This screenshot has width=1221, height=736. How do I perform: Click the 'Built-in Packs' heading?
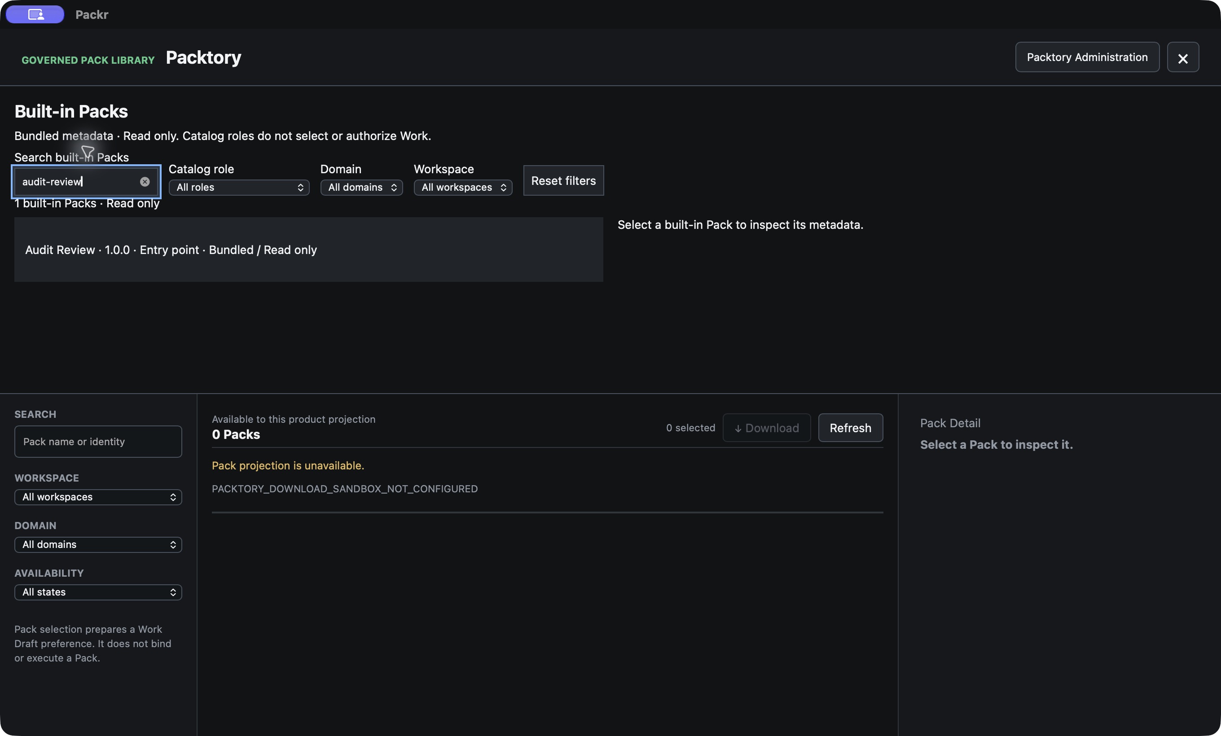point(71,111)
